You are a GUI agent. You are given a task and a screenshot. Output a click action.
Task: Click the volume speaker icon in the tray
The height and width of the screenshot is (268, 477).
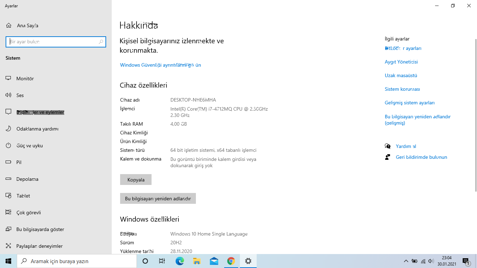[431, 261]
